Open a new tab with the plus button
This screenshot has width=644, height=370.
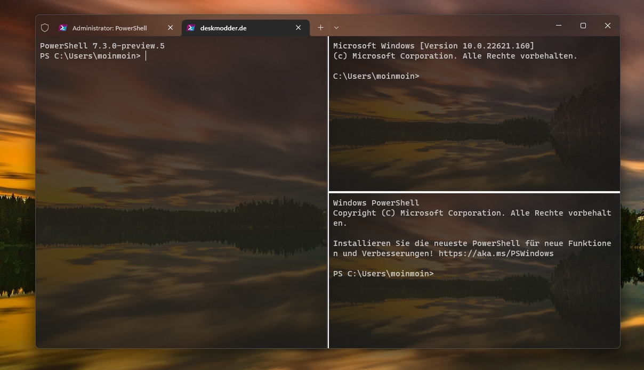coord(320,28)
